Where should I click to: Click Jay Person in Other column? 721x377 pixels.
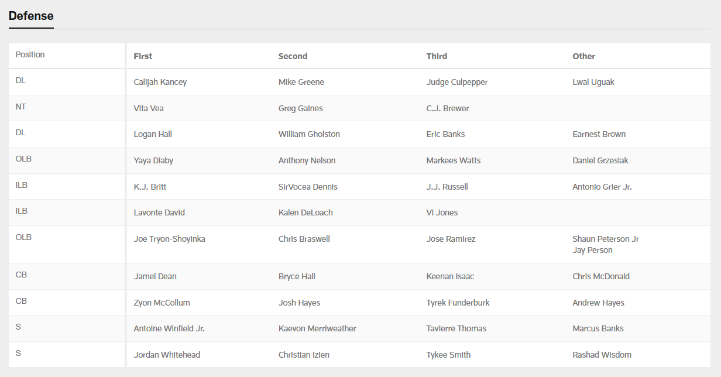(x=592, y=250)
